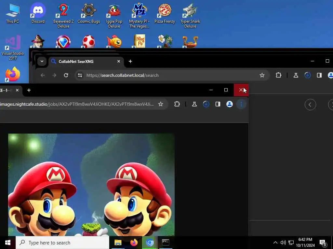Maximize the nightcafe Chrome window
The height and width of the screenshot is (249, 333).
[226, 90]
